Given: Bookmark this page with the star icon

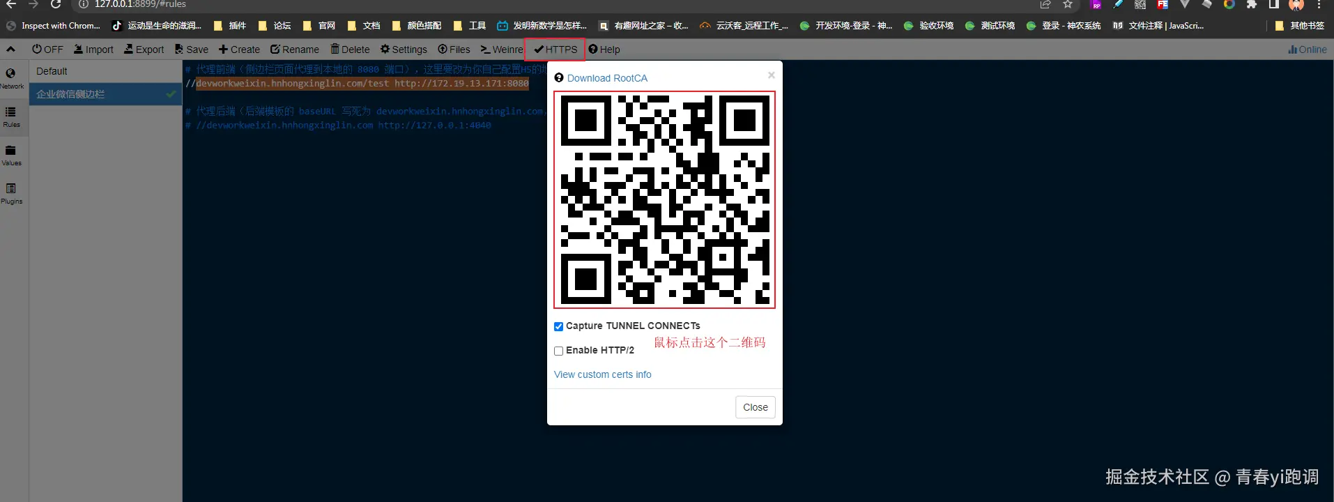Looking at the screenshot, I should [x=1067, y=4].
